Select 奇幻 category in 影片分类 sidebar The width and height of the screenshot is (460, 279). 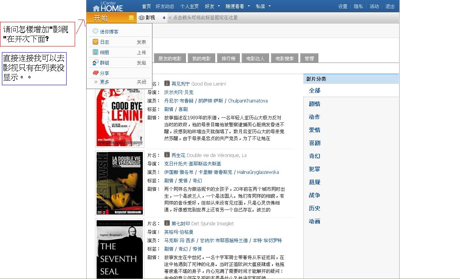(314, 156)
